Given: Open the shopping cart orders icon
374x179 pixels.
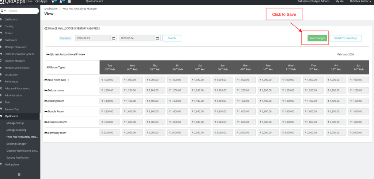Looking at the screenshot, I should pyautogui.click(x=53, y=1).
